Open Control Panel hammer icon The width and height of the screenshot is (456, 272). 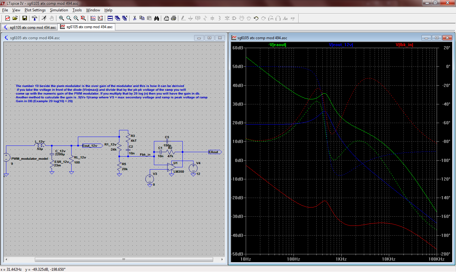pos(35,18)
